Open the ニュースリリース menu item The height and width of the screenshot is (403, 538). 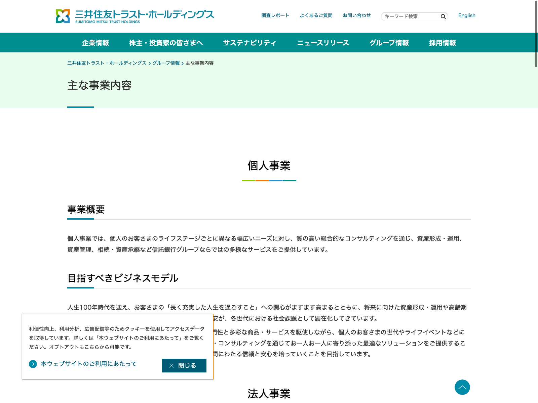point(323,43)
